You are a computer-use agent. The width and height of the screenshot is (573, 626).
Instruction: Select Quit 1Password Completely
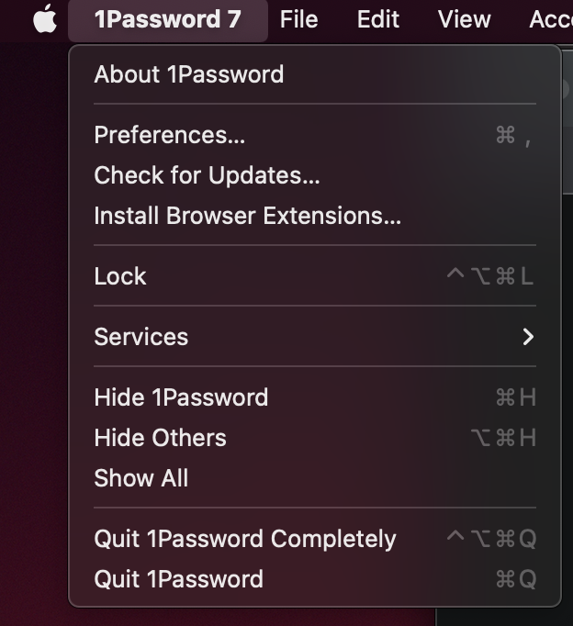[x=244, y=539]
